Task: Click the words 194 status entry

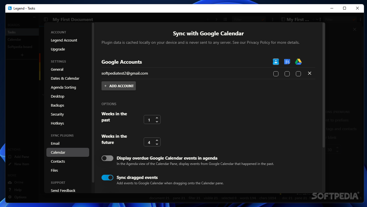Action: click(248, 198)
